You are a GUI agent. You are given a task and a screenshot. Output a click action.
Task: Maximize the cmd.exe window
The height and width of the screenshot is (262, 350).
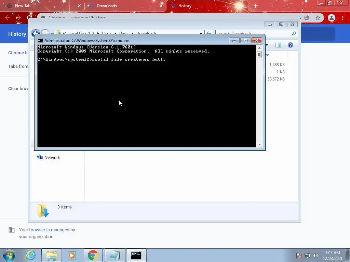tap(245, 41)
